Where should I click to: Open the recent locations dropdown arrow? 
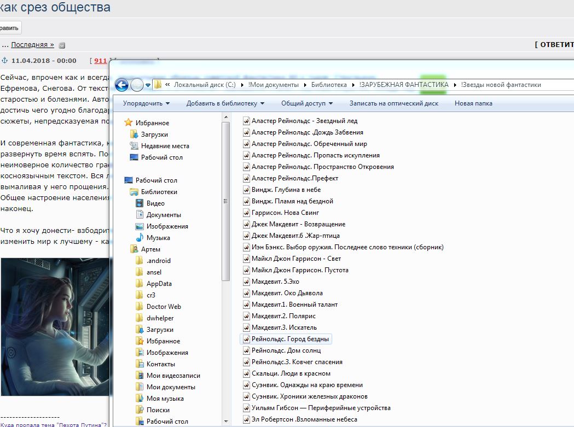point(148,85)
